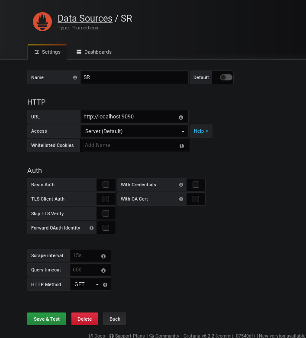Enable the Basic Auth checkbox
Screen dimensions: 306x338
(x=106, y=185)
